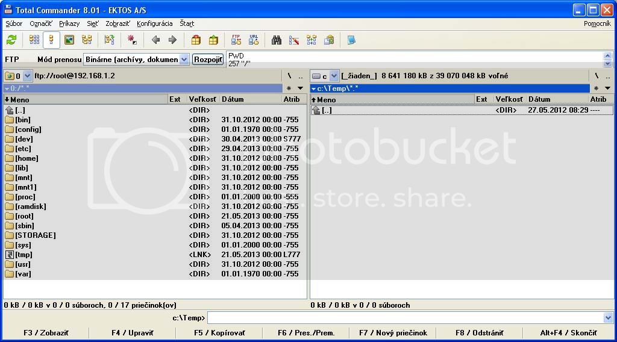This screenshot has width=617, height=342.
Task: Go forward with the right arrow icon
Action: (x=172, y=40)
